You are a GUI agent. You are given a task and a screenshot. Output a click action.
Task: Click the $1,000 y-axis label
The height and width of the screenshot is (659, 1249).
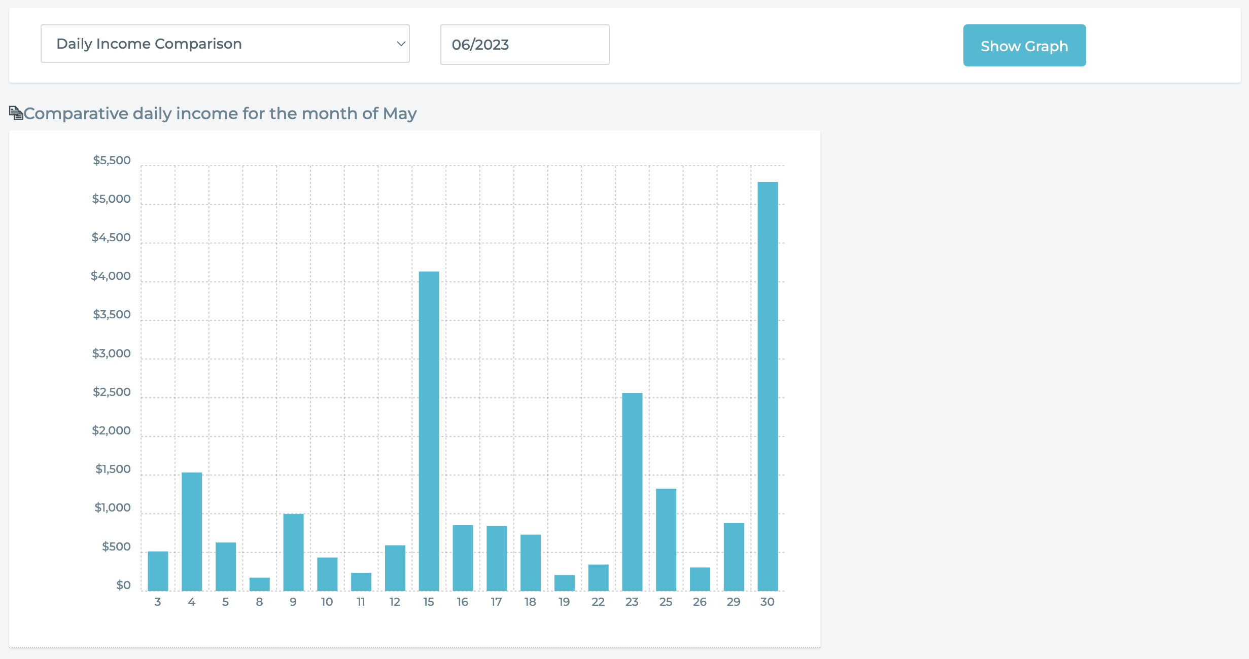click(x=113, y=508)
